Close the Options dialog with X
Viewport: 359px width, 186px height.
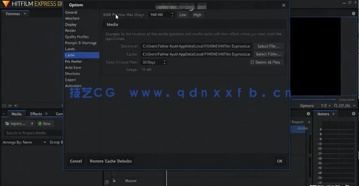coord(284,5)
